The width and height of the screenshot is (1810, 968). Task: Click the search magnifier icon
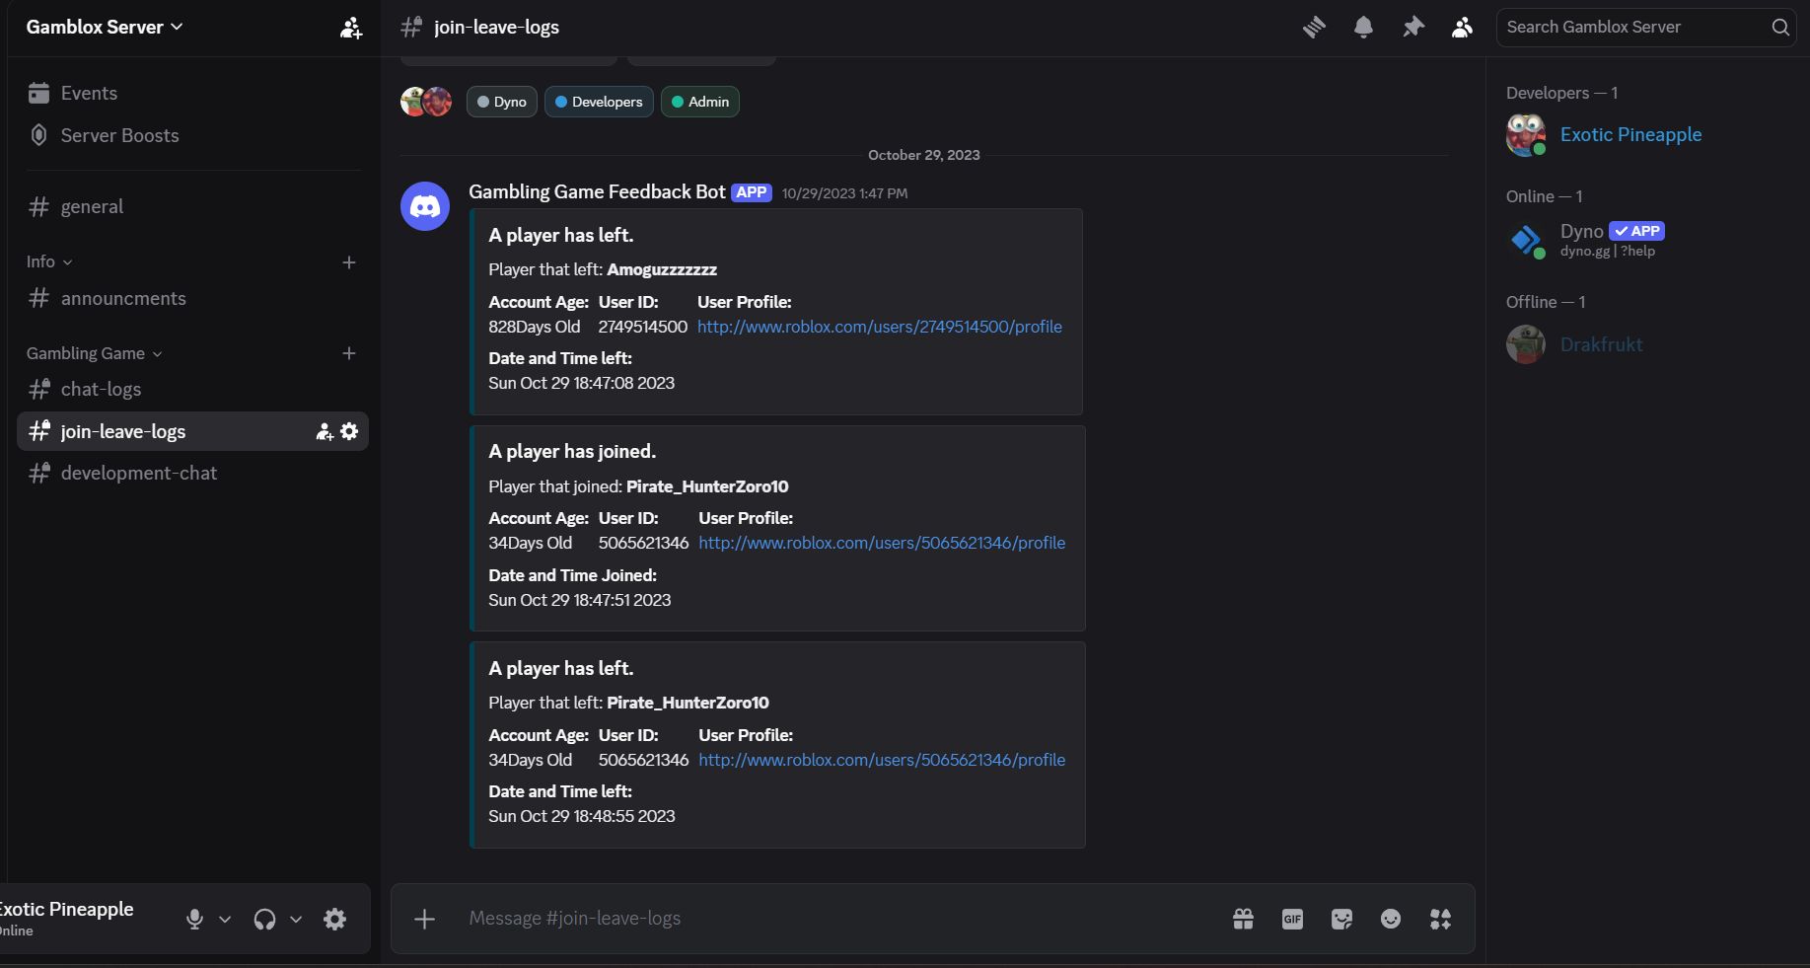[x=1780, y=28]
